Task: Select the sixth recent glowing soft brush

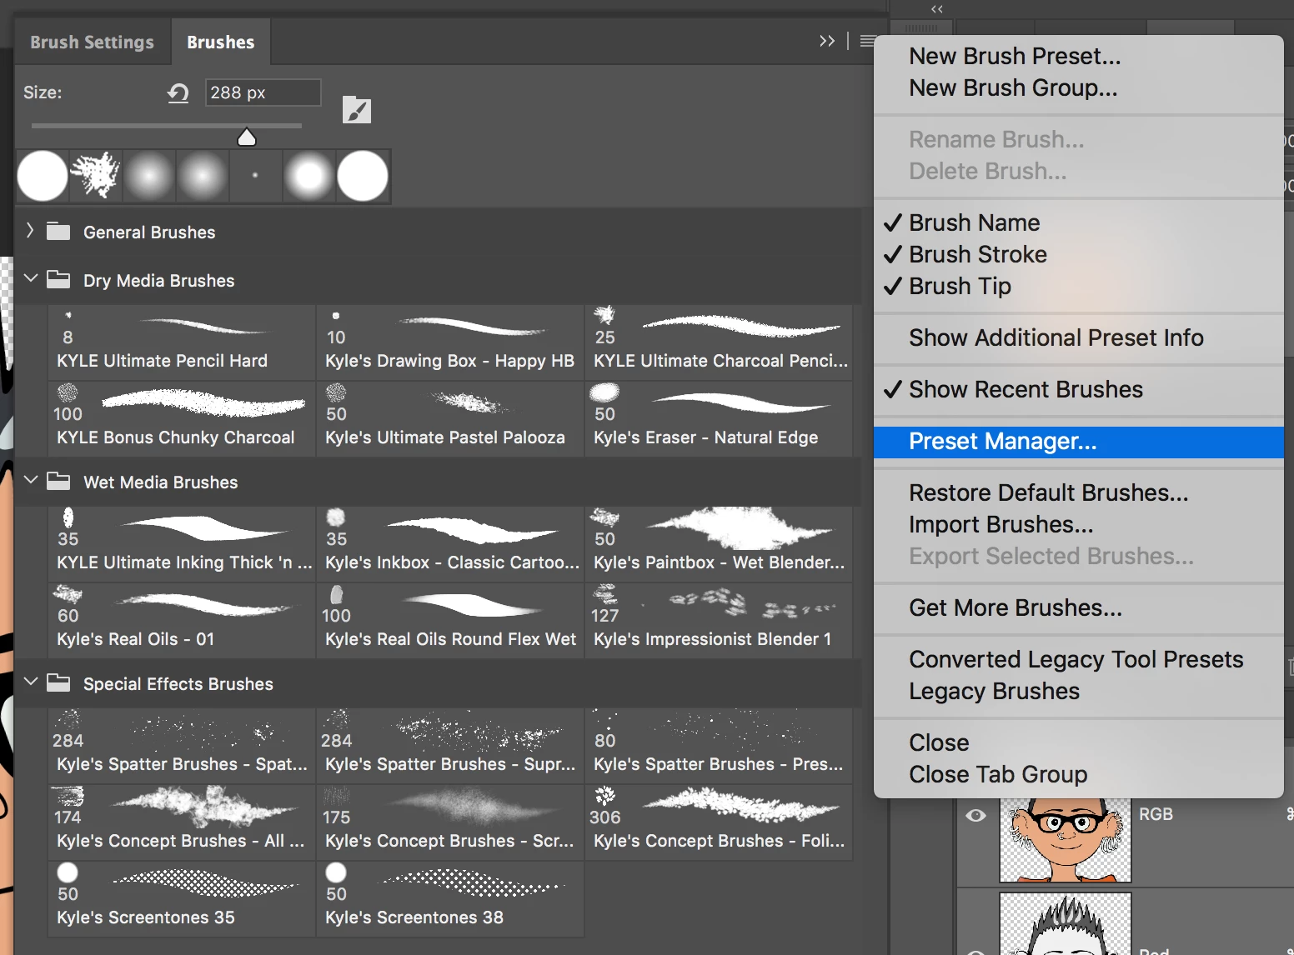Action: (x=308, y=176)
